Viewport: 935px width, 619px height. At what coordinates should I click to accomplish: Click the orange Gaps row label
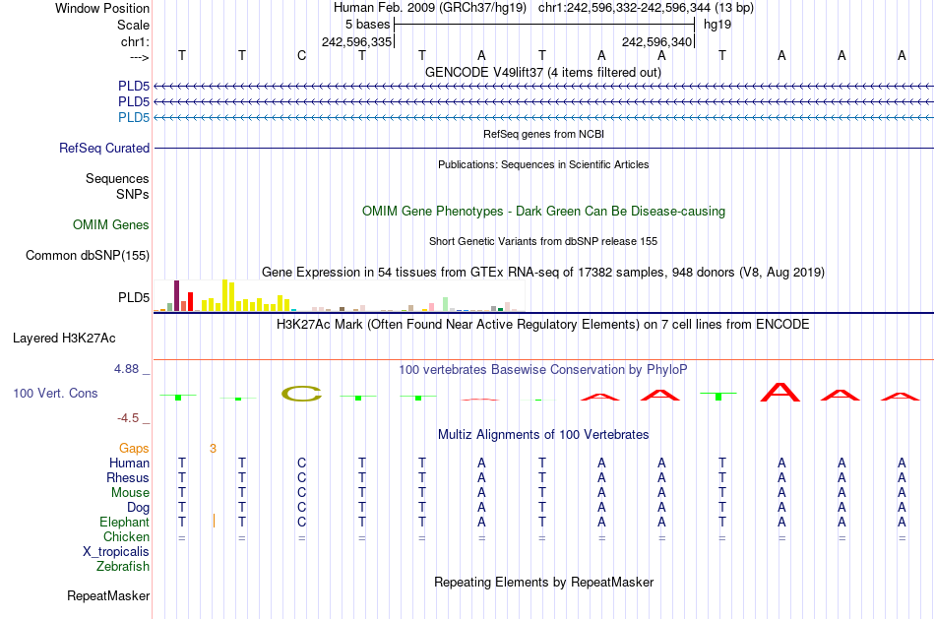134,449
